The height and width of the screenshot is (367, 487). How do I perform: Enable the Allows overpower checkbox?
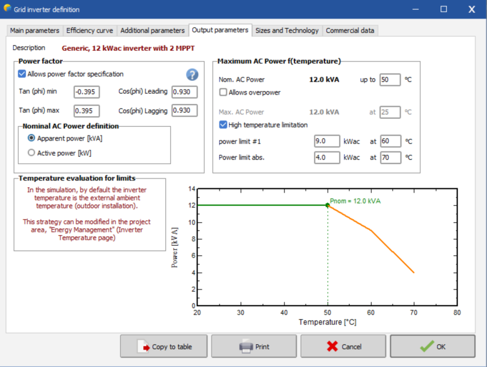pyautogui.click(x=224, y=92)
